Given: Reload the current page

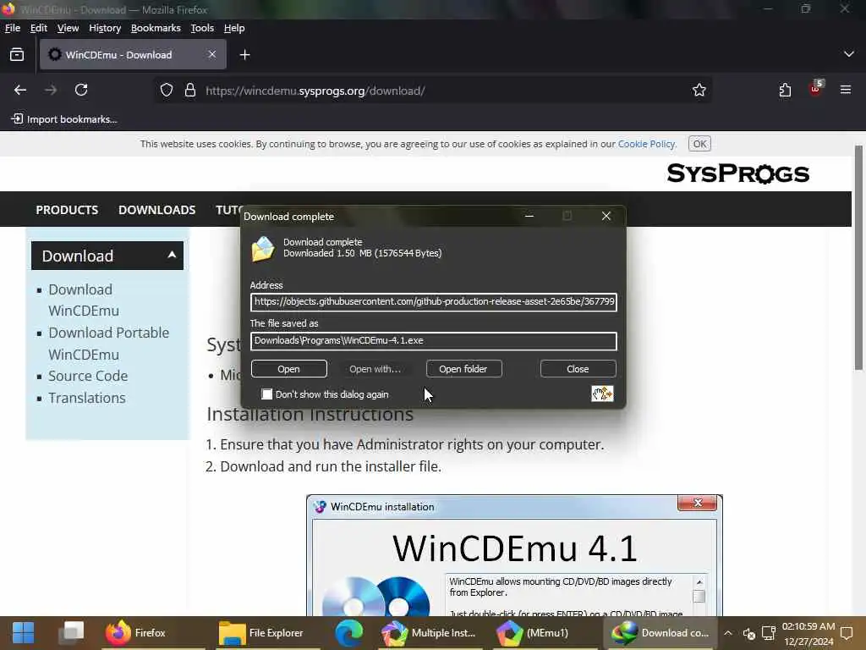Looking at the screenshot, I should [x=81, y=90].
